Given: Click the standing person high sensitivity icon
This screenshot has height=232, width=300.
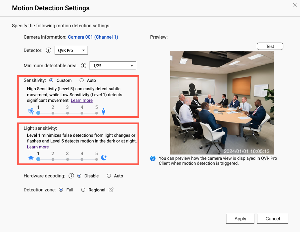Looking at the screenshot, I should 104,112.
